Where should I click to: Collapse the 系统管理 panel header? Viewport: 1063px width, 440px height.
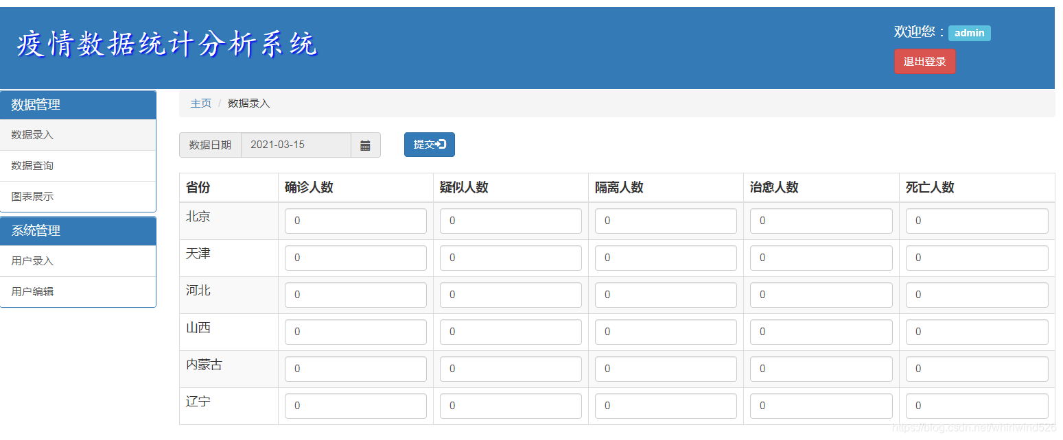[x=78, y=231]
